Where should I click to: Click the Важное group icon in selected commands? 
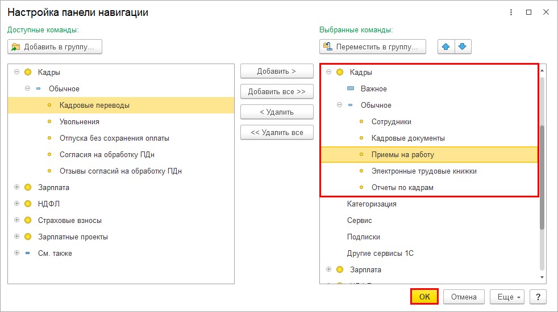[351, 88]
